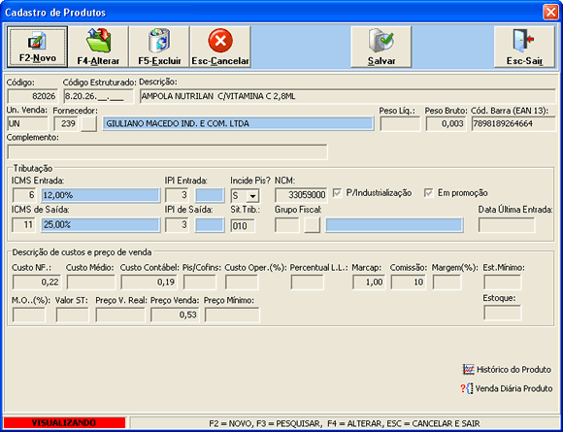Expand the Incide Pis dropdown arrow
The image size is (563, 432).
point(253,196)
